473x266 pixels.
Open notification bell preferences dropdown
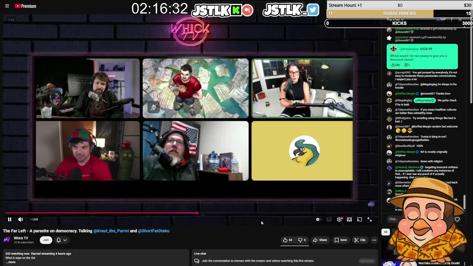click(61, 240)
